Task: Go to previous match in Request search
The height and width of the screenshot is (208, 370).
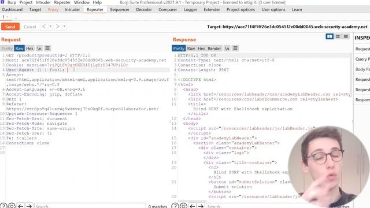Action: coord(21,206)
